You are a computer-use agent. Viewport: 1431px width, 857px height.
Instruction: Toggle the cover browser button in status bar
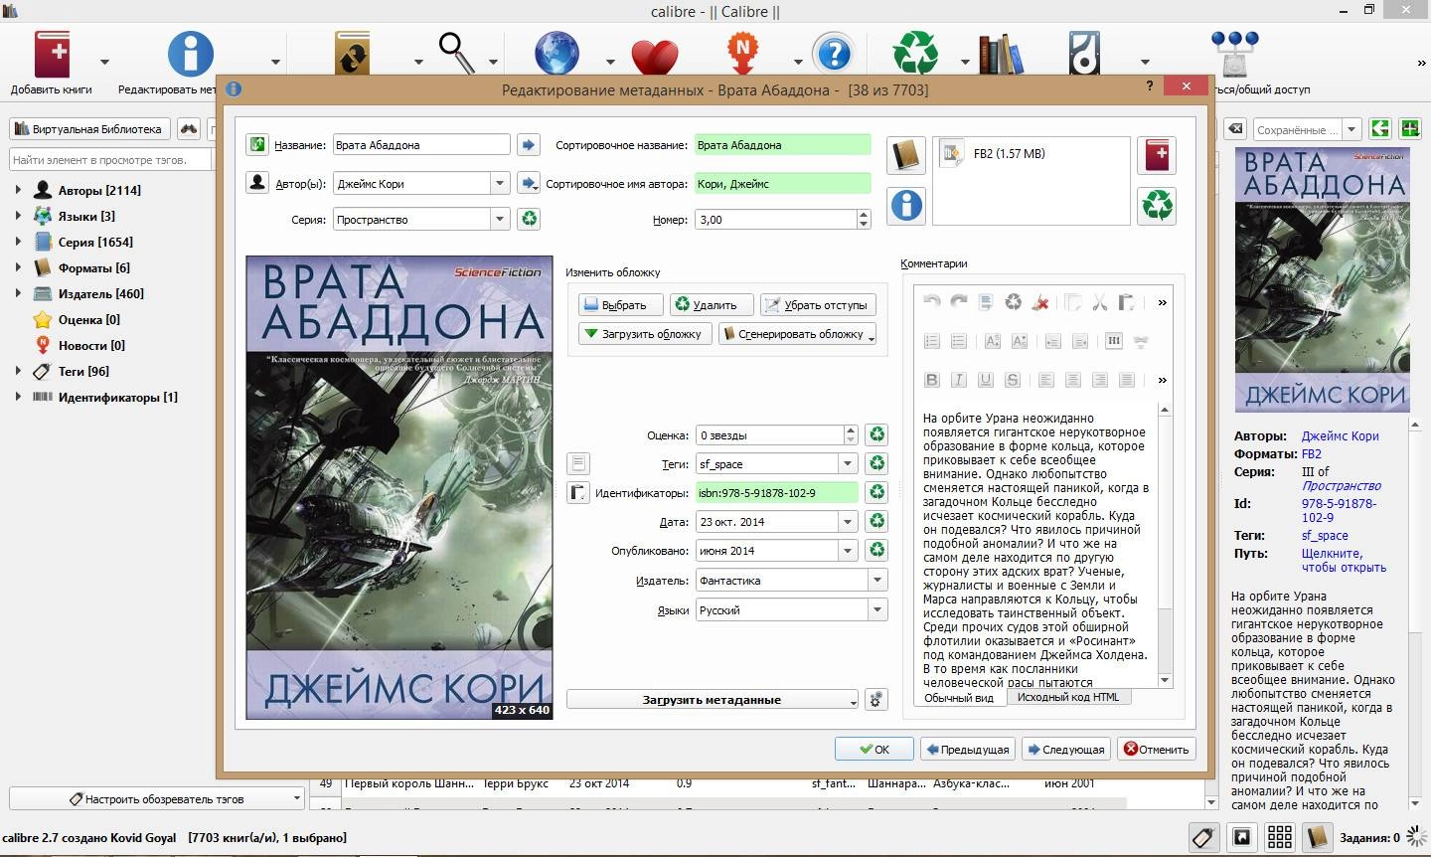[1241, 837]
